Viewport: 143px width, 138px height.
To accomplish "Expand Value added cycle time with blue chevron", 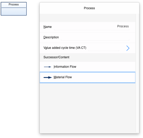I will (x=128, y=48).
